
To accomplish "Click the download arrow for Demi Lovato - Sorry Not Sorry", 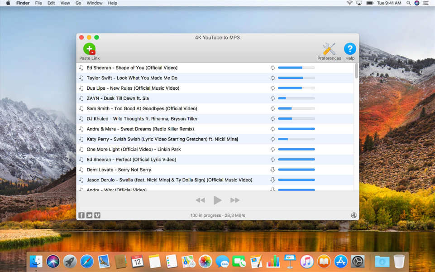I will pyautogui.click(x=272, y=170).
